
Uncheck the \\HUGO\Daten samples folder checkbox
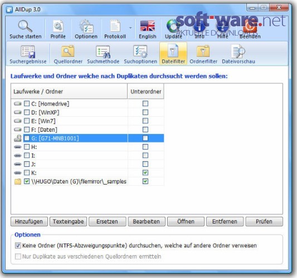(x=27, y=181)
